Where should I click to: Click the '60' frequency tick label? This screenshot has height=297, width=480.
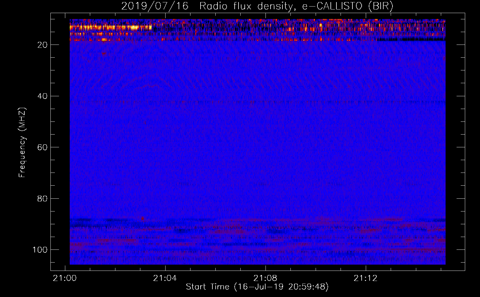(42, 147)
